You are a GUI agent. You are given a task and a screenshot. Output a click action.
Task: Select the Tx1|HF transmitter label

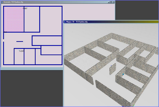[x=21, y=51]
